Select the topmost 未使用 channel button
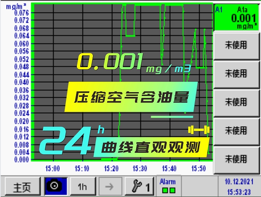Viewport: 261px width, 197px height. pos(236,46)
